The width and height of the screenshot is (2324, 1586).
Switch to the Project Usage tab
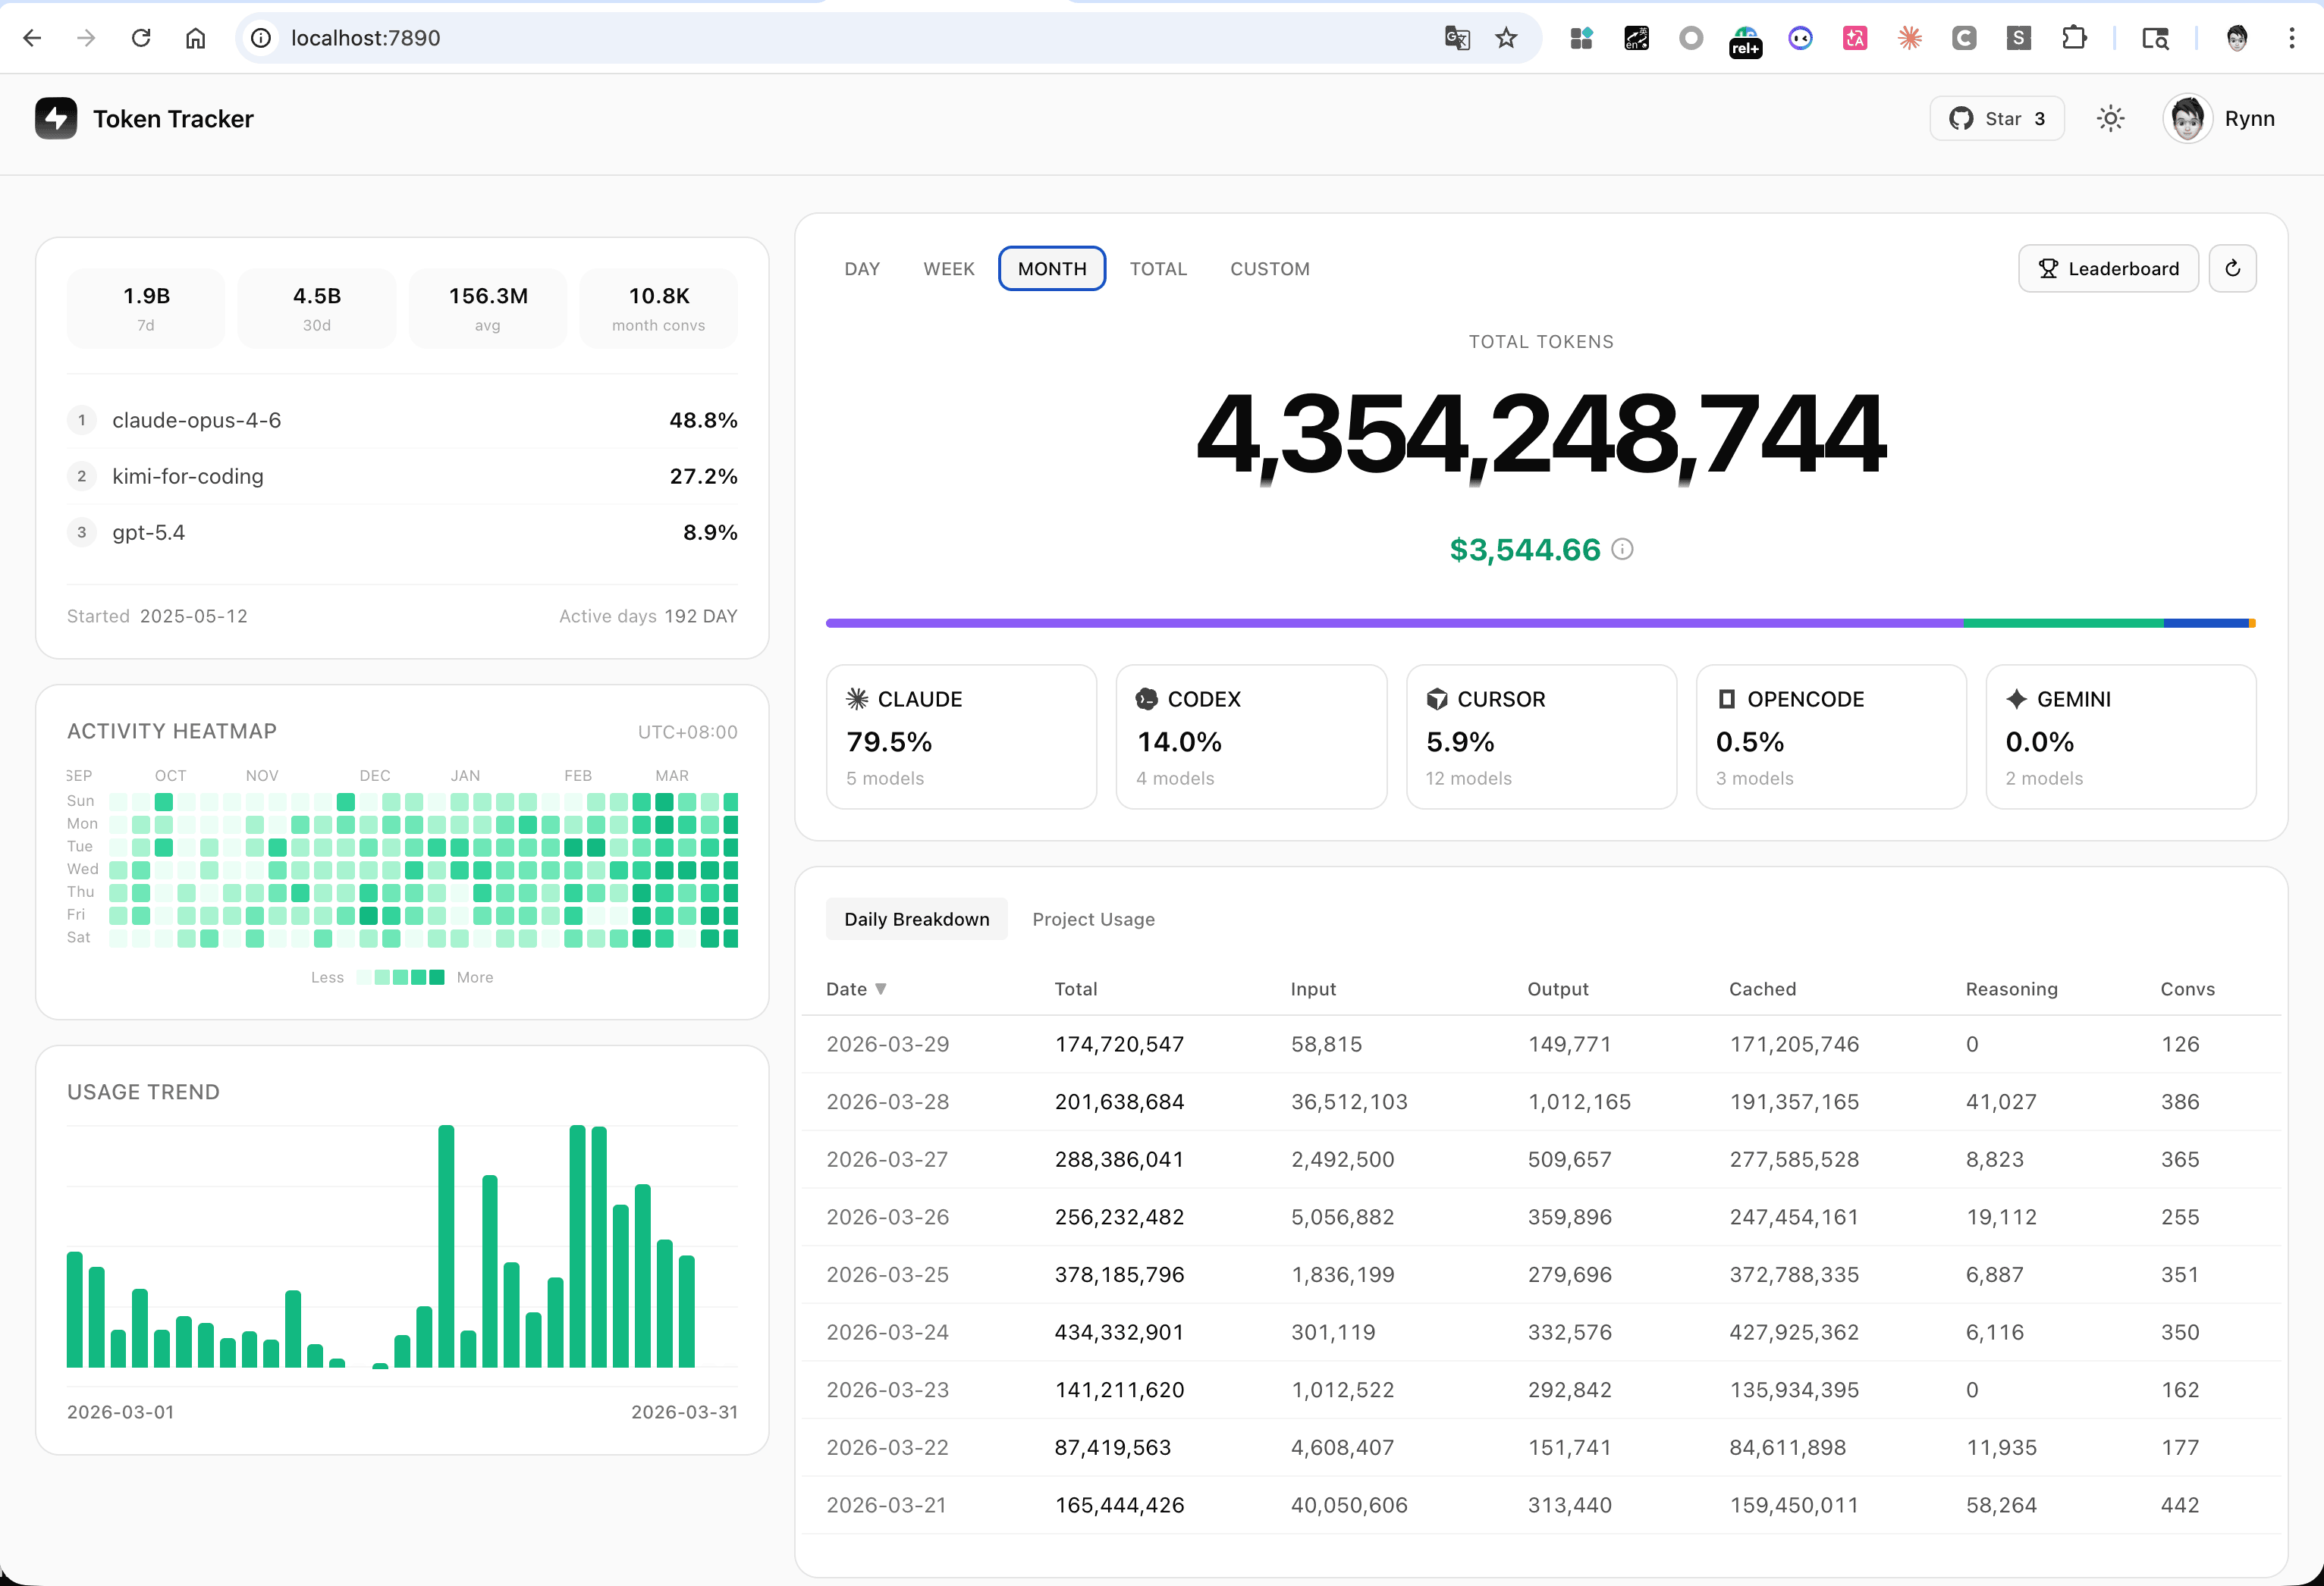1093,918
